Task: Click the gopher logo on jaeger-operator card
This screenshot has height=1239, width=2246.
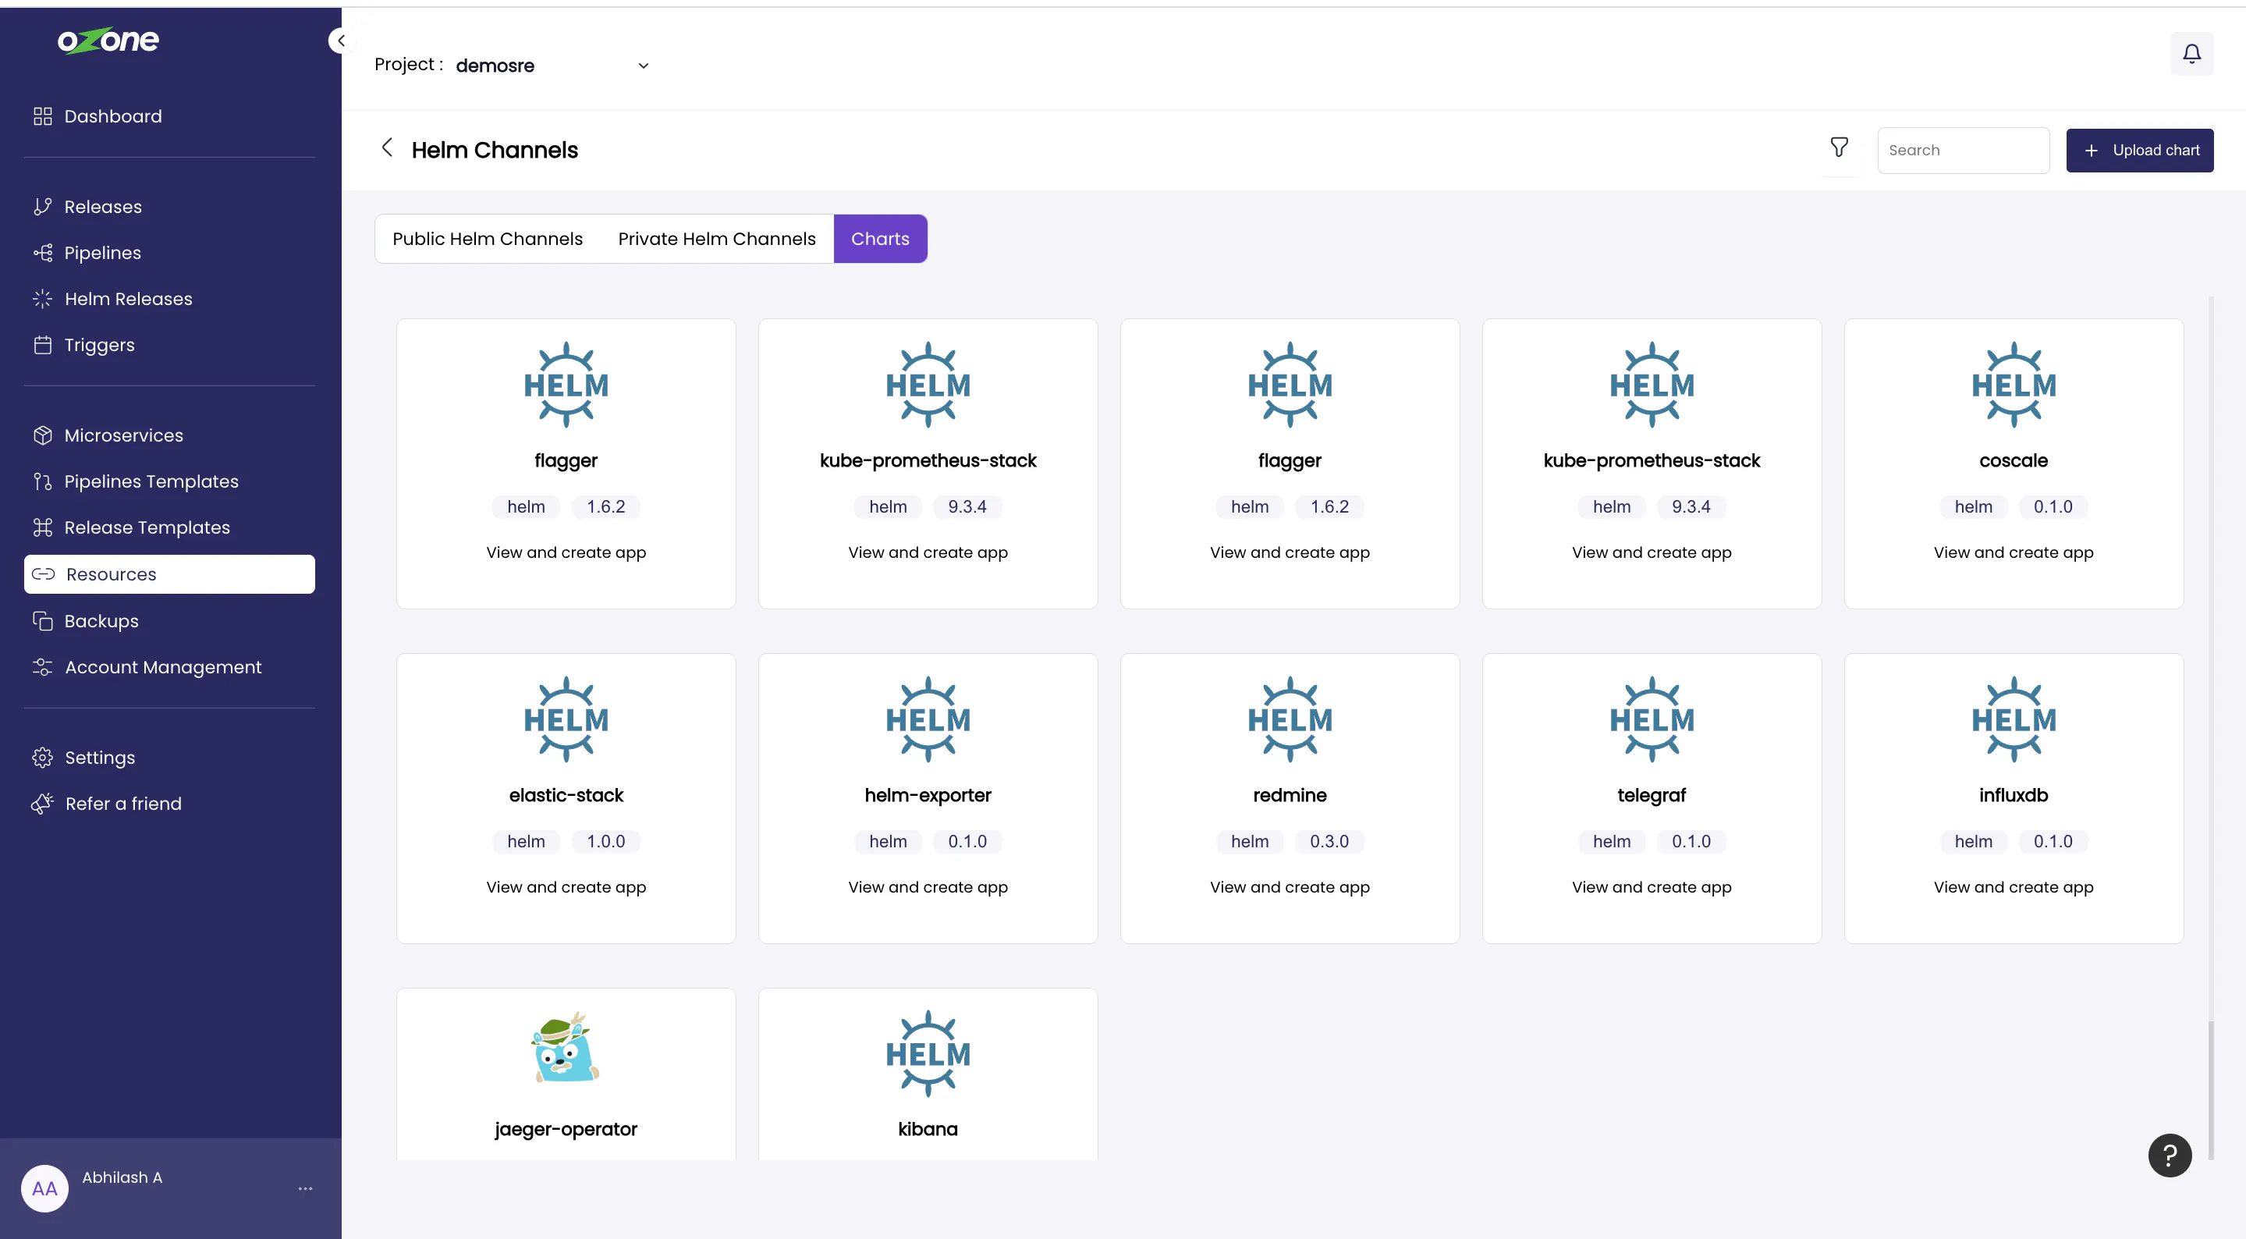Action: [566, 1047]
